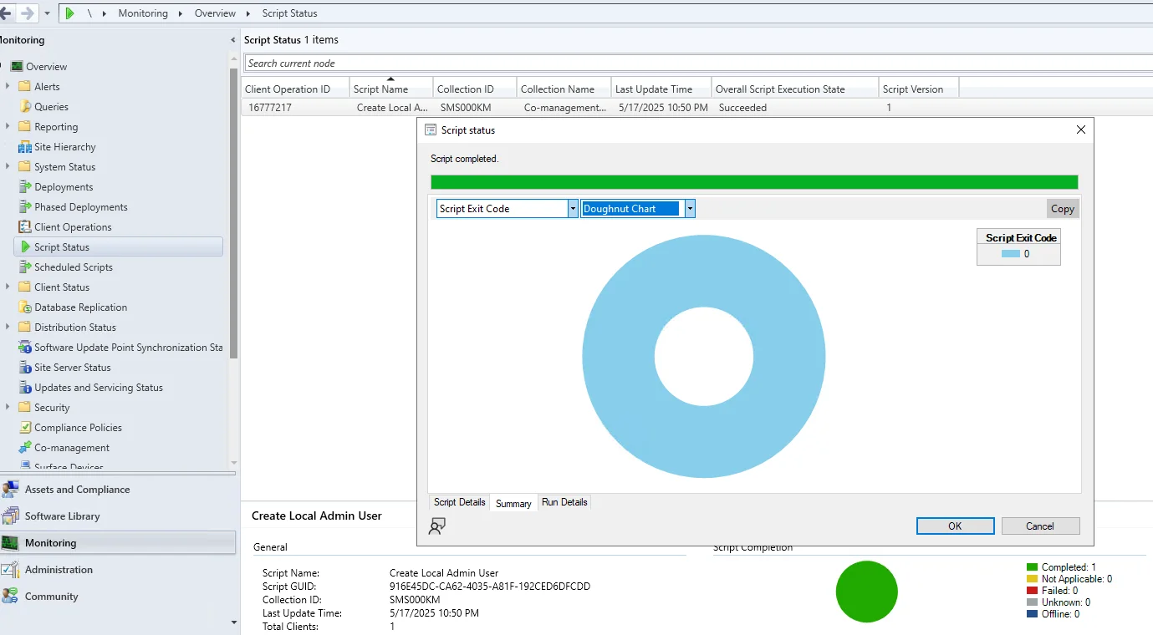
Task: Switch to the Run Details tab
Action: pos(564,502)
